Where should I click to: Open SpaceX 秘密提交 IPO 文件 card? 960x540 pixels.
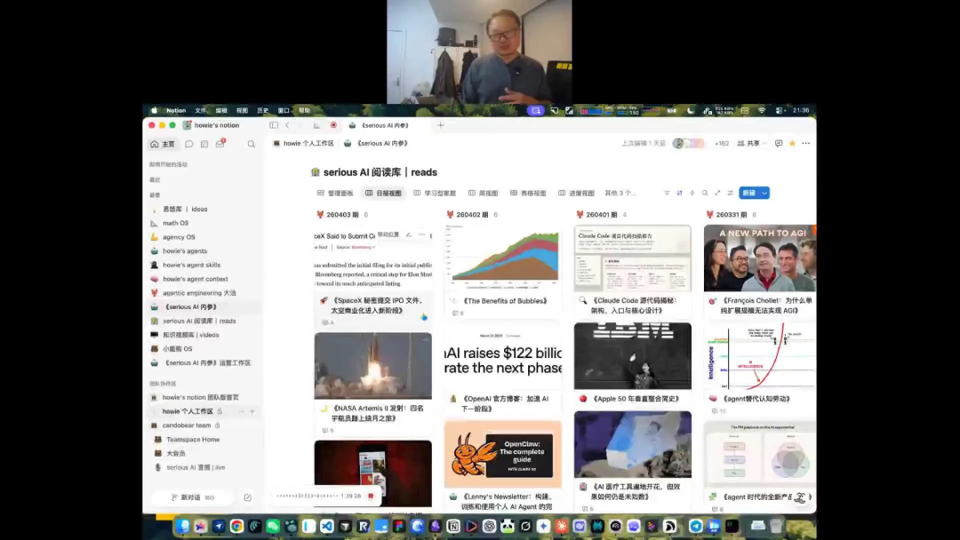372,276
